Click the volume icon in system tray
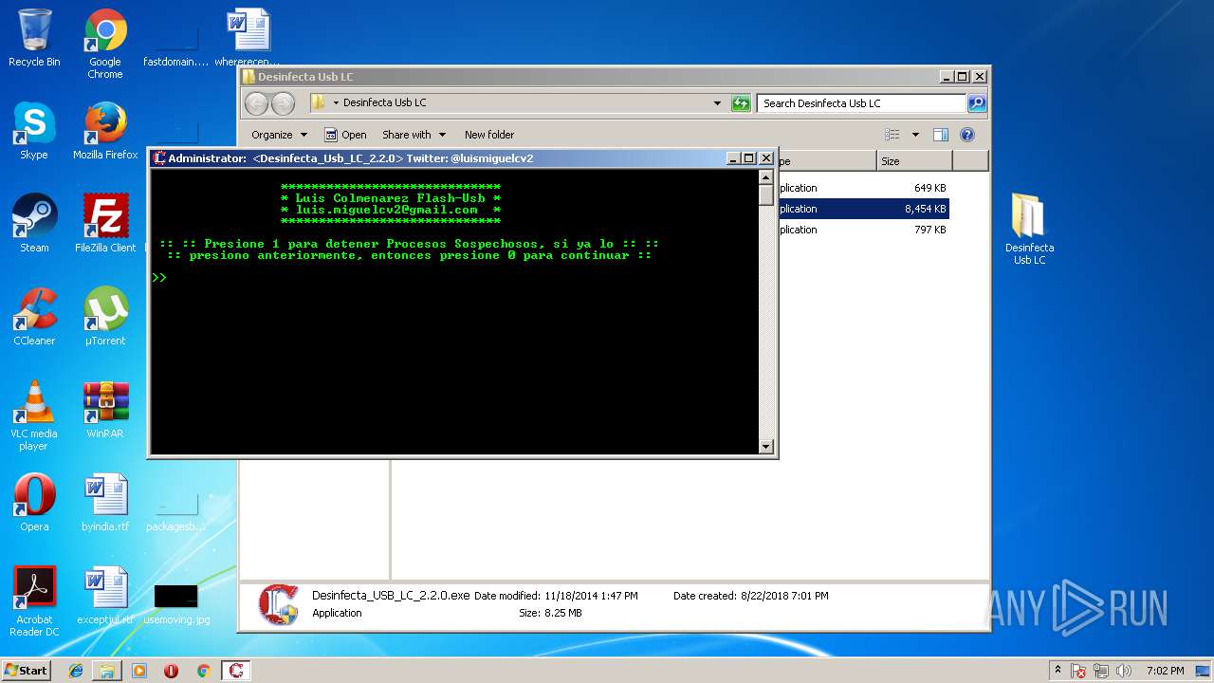The height and width of the screenshot is (683, 1214). (1125, 671)
